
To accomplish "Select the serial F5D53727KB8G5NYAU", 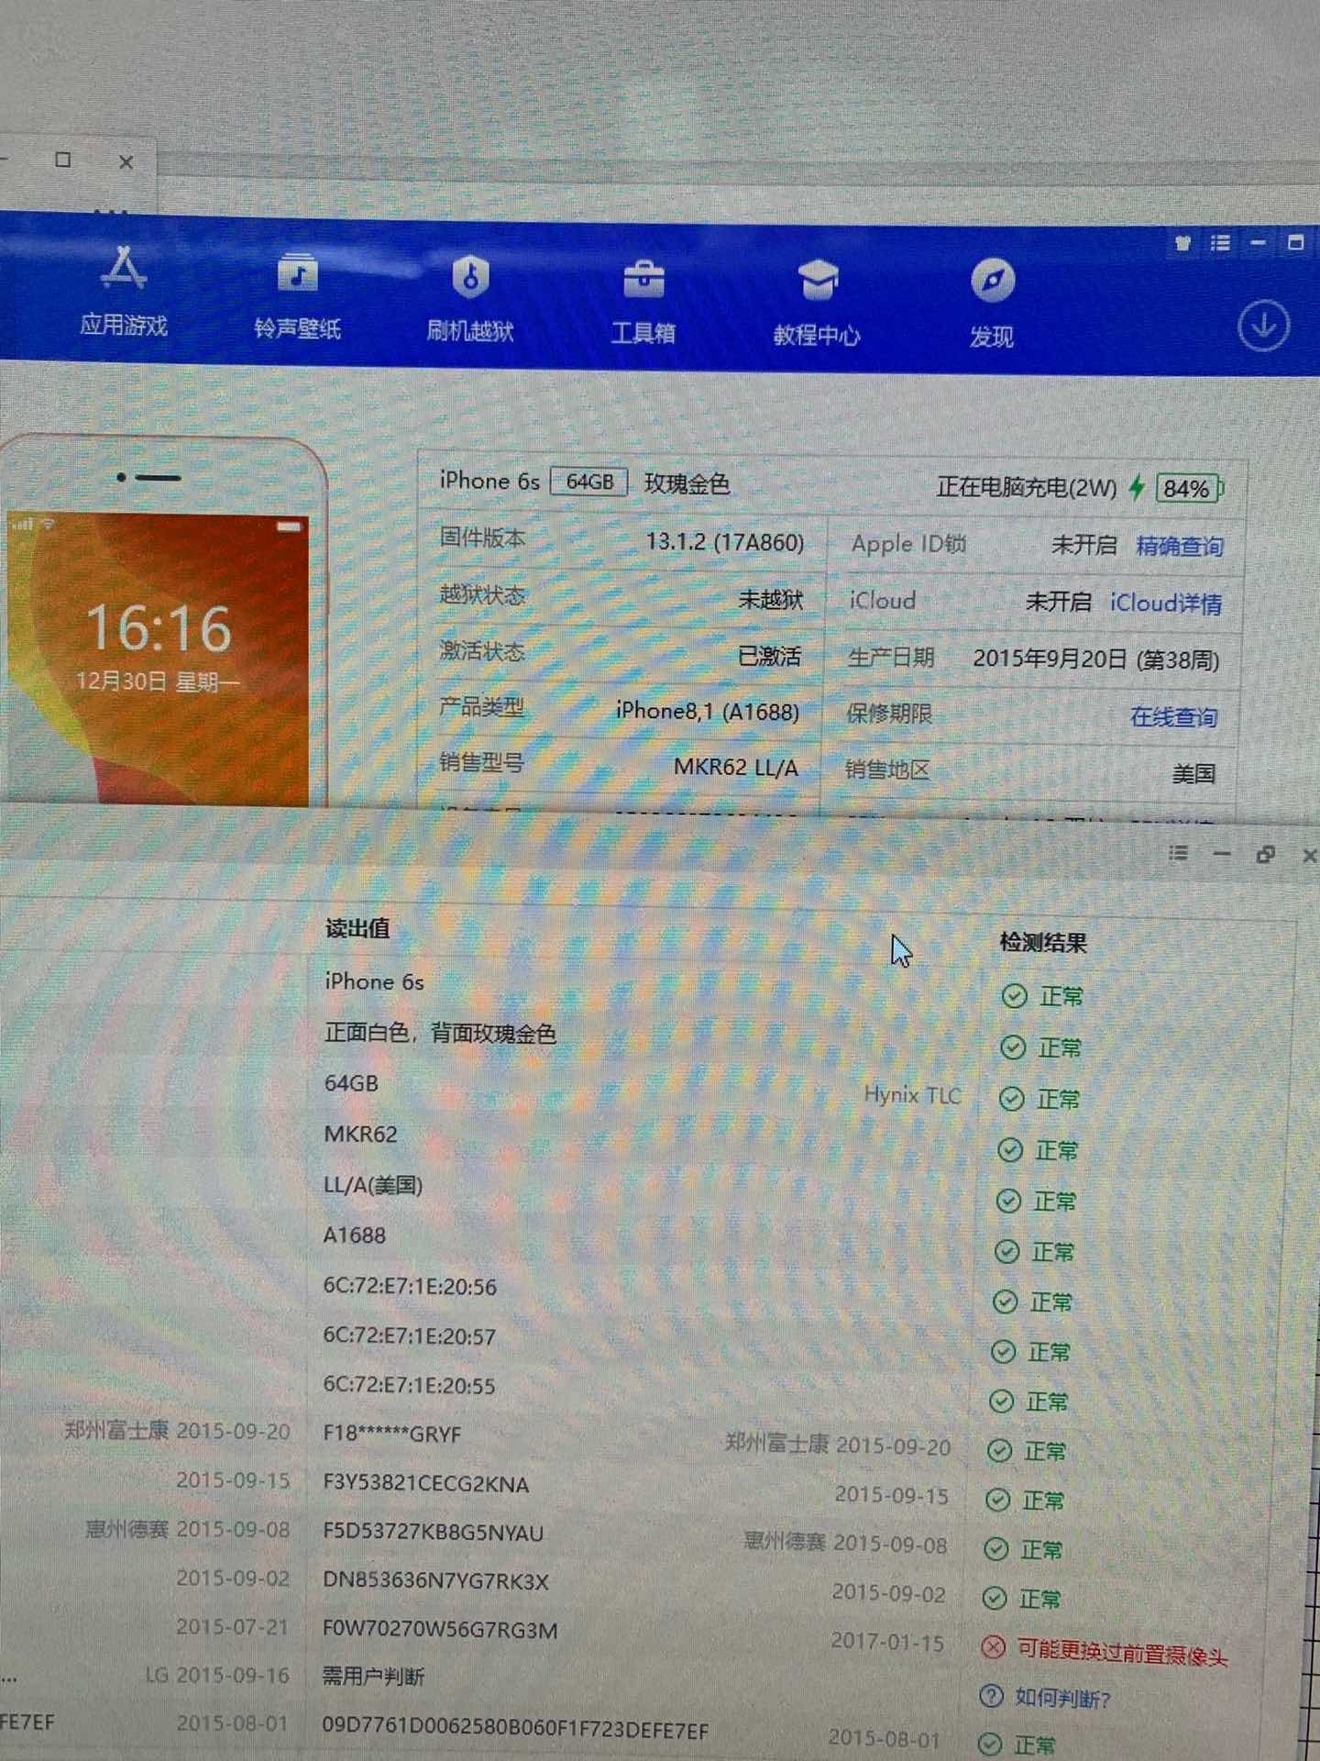I will (x=433, y=1533).
